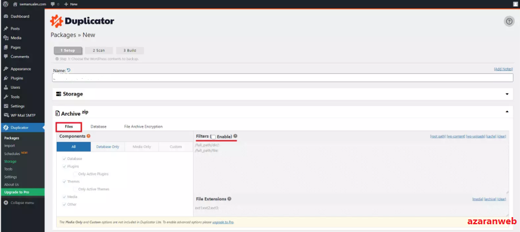This screenshot has height=232, width=520.
Task: Open File Archive Encryption tab
Action: pos(143,127)
